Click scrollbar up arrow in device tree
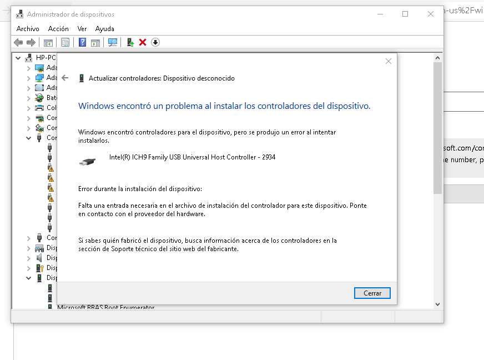484x360 pixels. point(437,58)
